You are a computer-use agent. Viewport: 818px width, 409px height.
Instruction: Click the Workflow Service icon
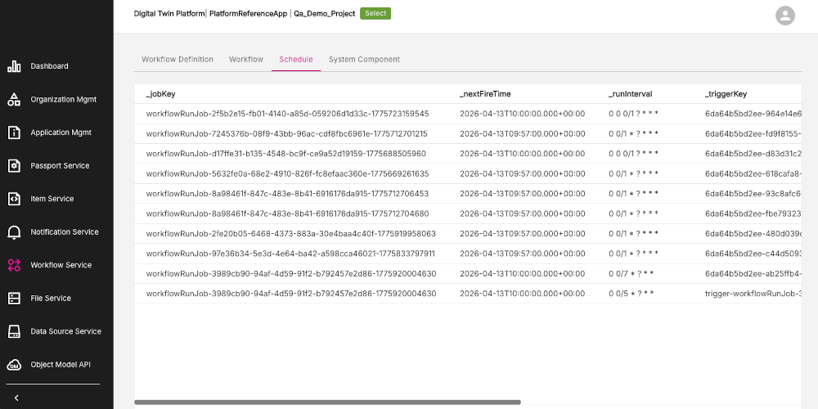click(14, 265)
